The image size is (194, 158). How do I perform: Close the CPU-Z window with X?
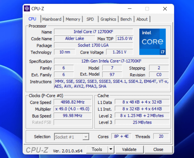165,9
